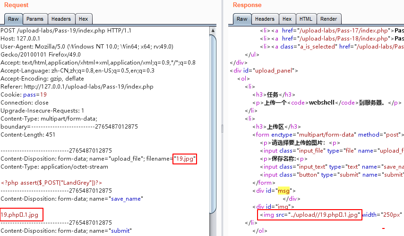Click the h3 上传区 line in response
This screenshot has height=236, width=404.
coord(276,127)
